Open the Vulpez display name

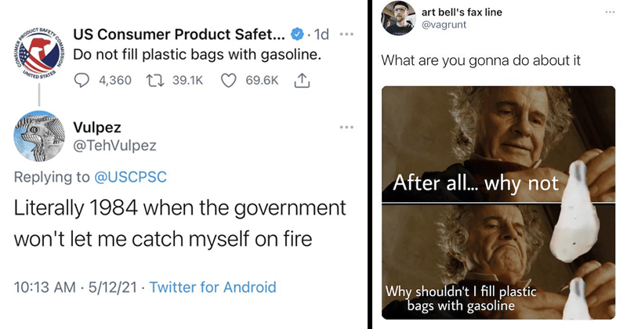[98, 127]
